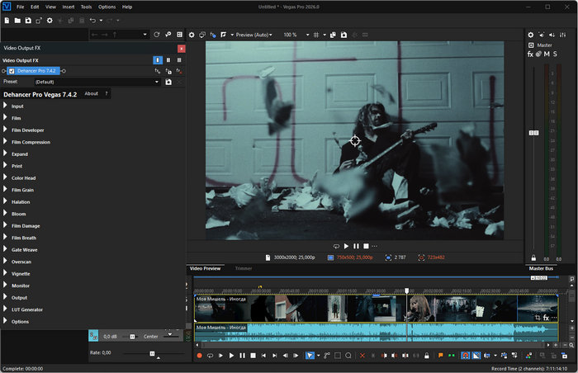Click Pause in the timeline transport bar
Viewport: 578px width, 373px height.
pos(242,356)
